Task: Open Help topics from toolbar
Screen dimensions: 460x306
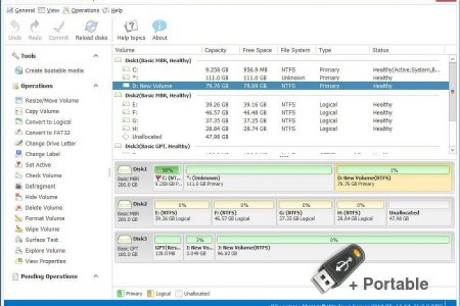Action: click(131, 28)
